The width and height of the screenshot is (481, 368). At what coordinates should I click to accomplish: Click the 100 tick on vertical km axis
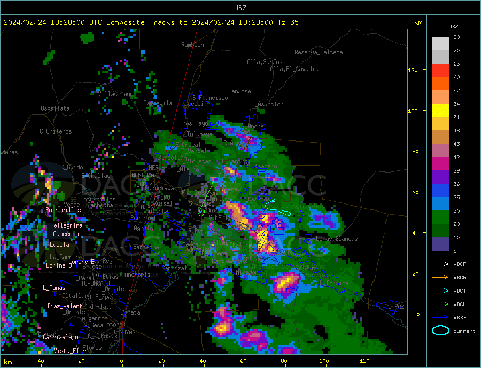click(x=413, y=111)
